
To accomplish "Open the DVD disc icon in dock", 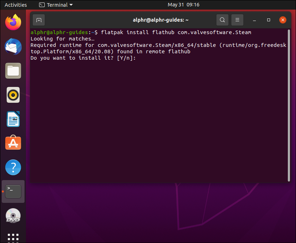I will 13,216.
